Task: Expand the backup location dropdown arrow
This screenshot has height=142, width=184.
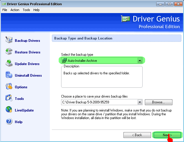Action: coord(140,102)
